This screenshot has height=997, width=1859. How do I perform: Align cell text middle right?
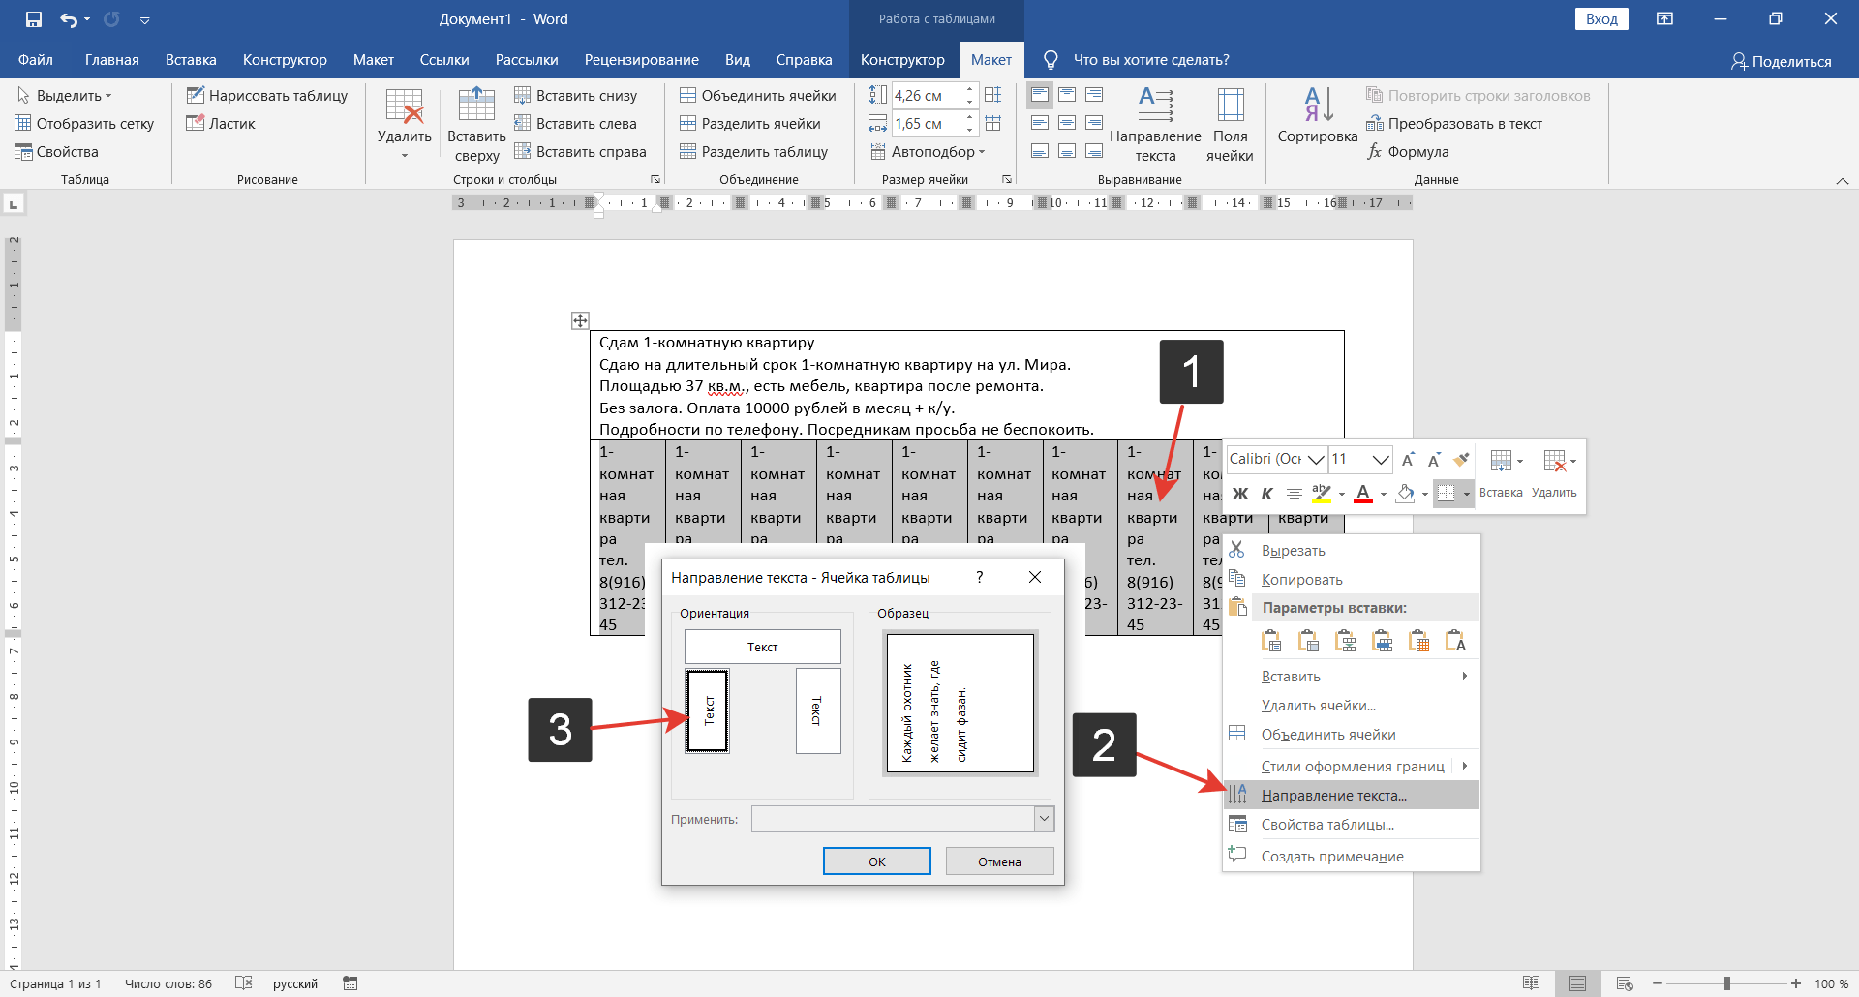coord(1094,123)
